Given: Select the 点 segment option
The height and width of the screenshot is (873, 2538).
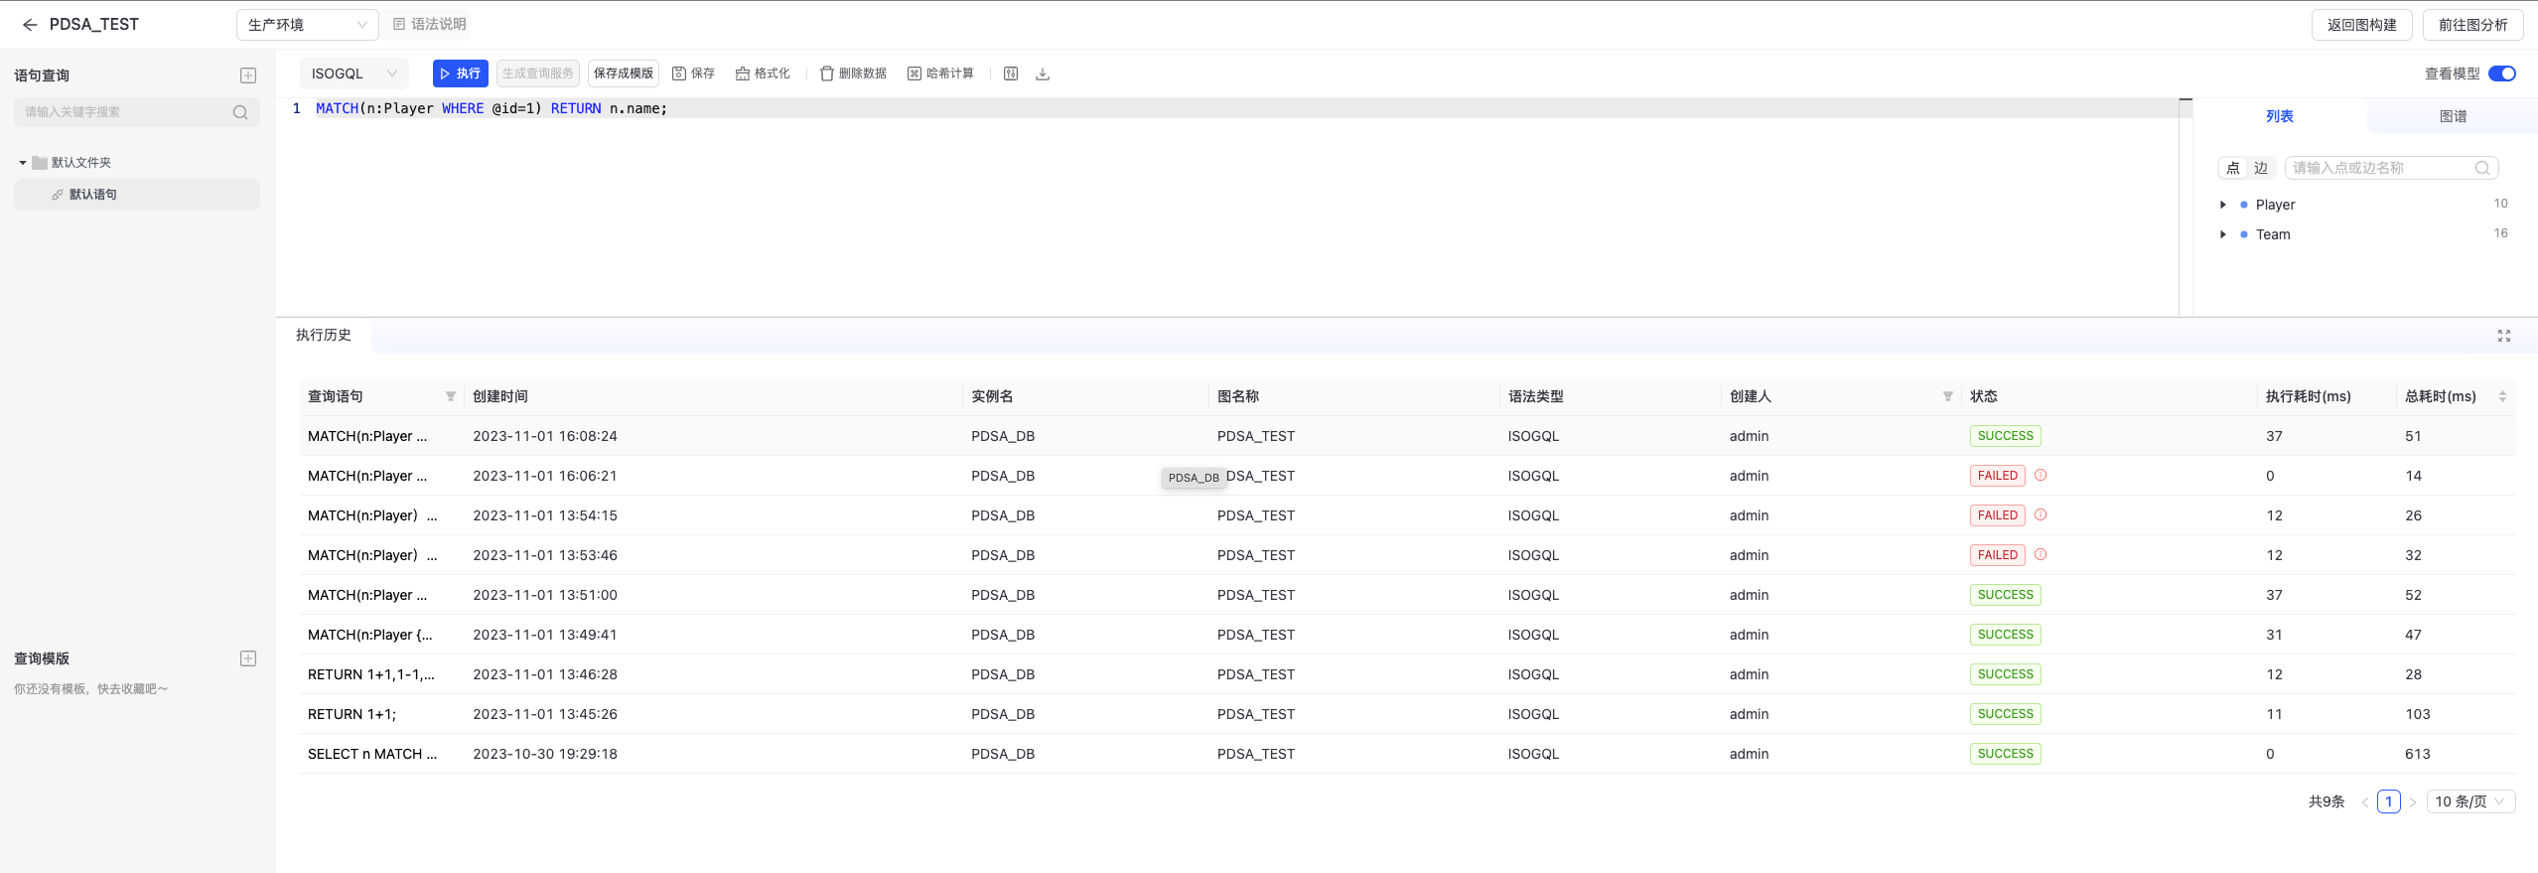Looking at the screenshot, I should pos(2233,168).
